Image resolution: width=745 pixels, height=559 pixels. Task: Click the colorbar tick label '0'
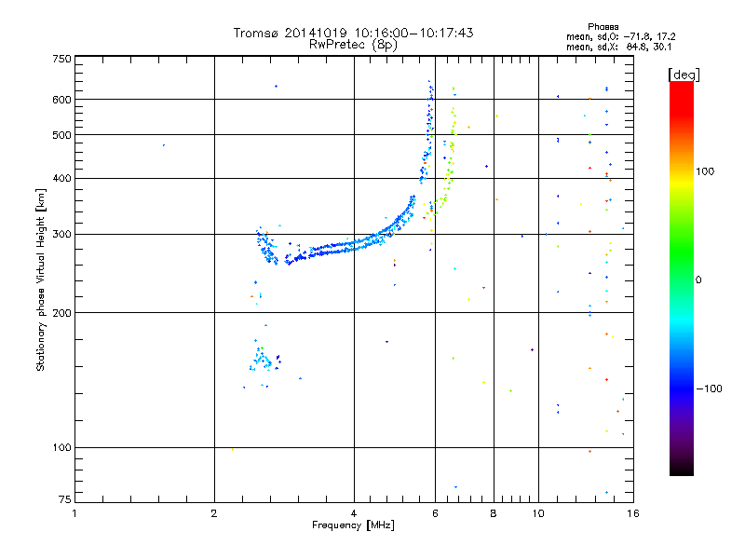pyautogui.click(x=698, y=280)
